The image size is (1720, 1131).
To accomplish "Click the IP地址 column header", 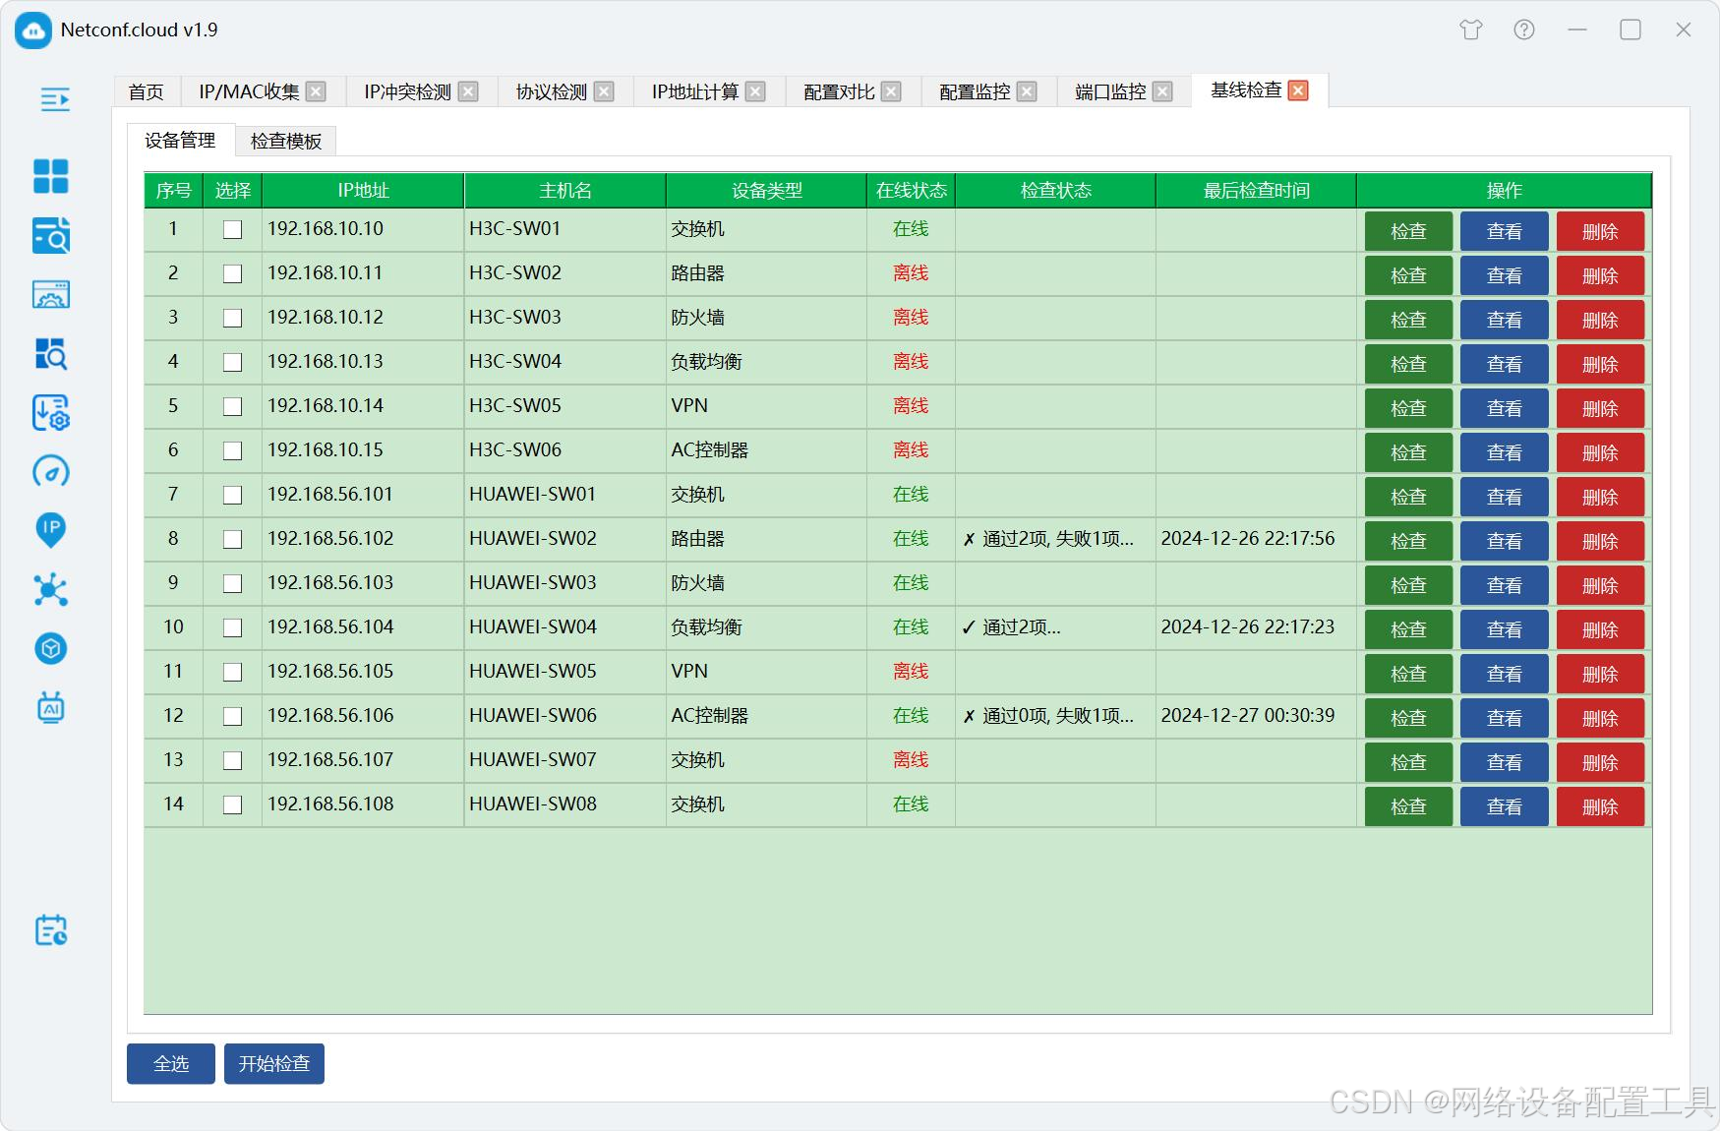I will click(x=363, y=191).
